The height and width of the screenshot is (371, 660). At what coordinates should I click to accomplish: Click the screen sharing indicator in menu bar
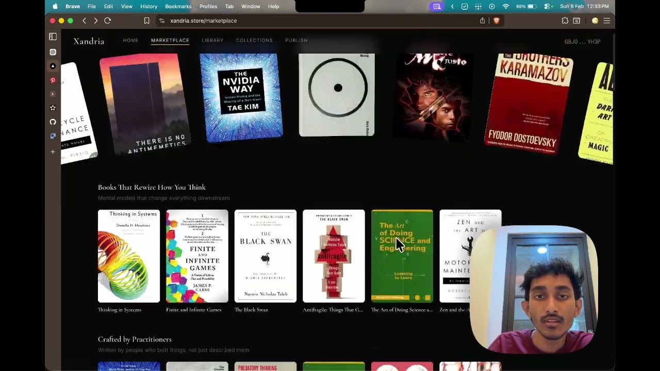coord(437,7)
